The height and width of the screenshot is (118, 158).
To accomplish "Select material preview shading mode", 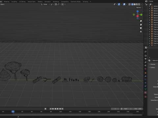I will (x=137, y=4).
